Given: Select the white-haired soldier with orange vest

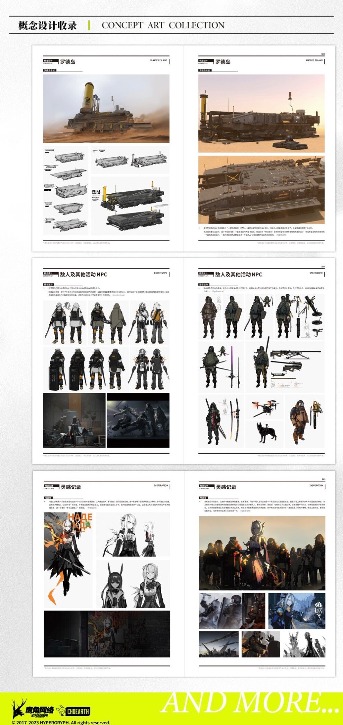Looking at the screenshot, I should point(150,323).
